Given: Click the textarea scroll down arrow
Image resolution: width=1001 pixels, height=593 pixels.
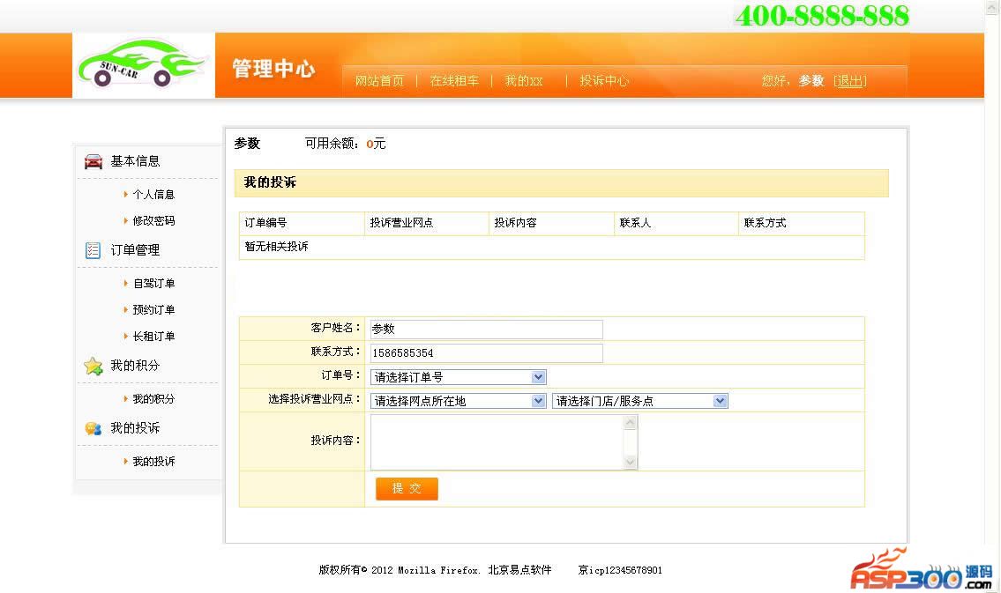Looking at the screenshot, I should [x=630, y=463].
